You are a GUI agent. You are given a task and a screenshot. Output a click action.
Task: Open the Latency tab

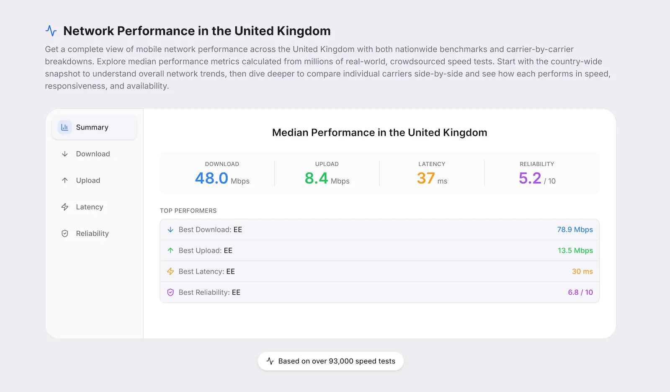click(90, 207)
